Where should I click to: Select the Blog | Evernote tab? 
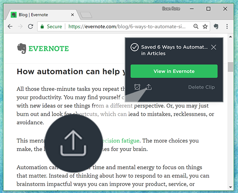pyautogui.click(x=41, y=15)
